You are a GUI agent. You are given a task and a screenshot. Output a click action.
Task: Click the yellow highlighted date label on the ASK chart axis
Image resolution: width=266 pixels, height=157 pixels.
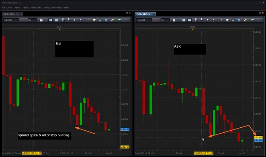point(203,153)
